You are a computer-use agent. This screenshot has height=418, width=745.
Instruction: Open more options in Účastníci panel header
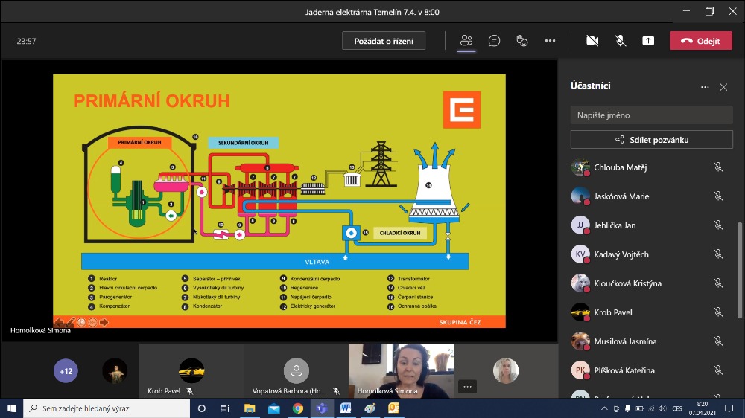coord(705,87)
